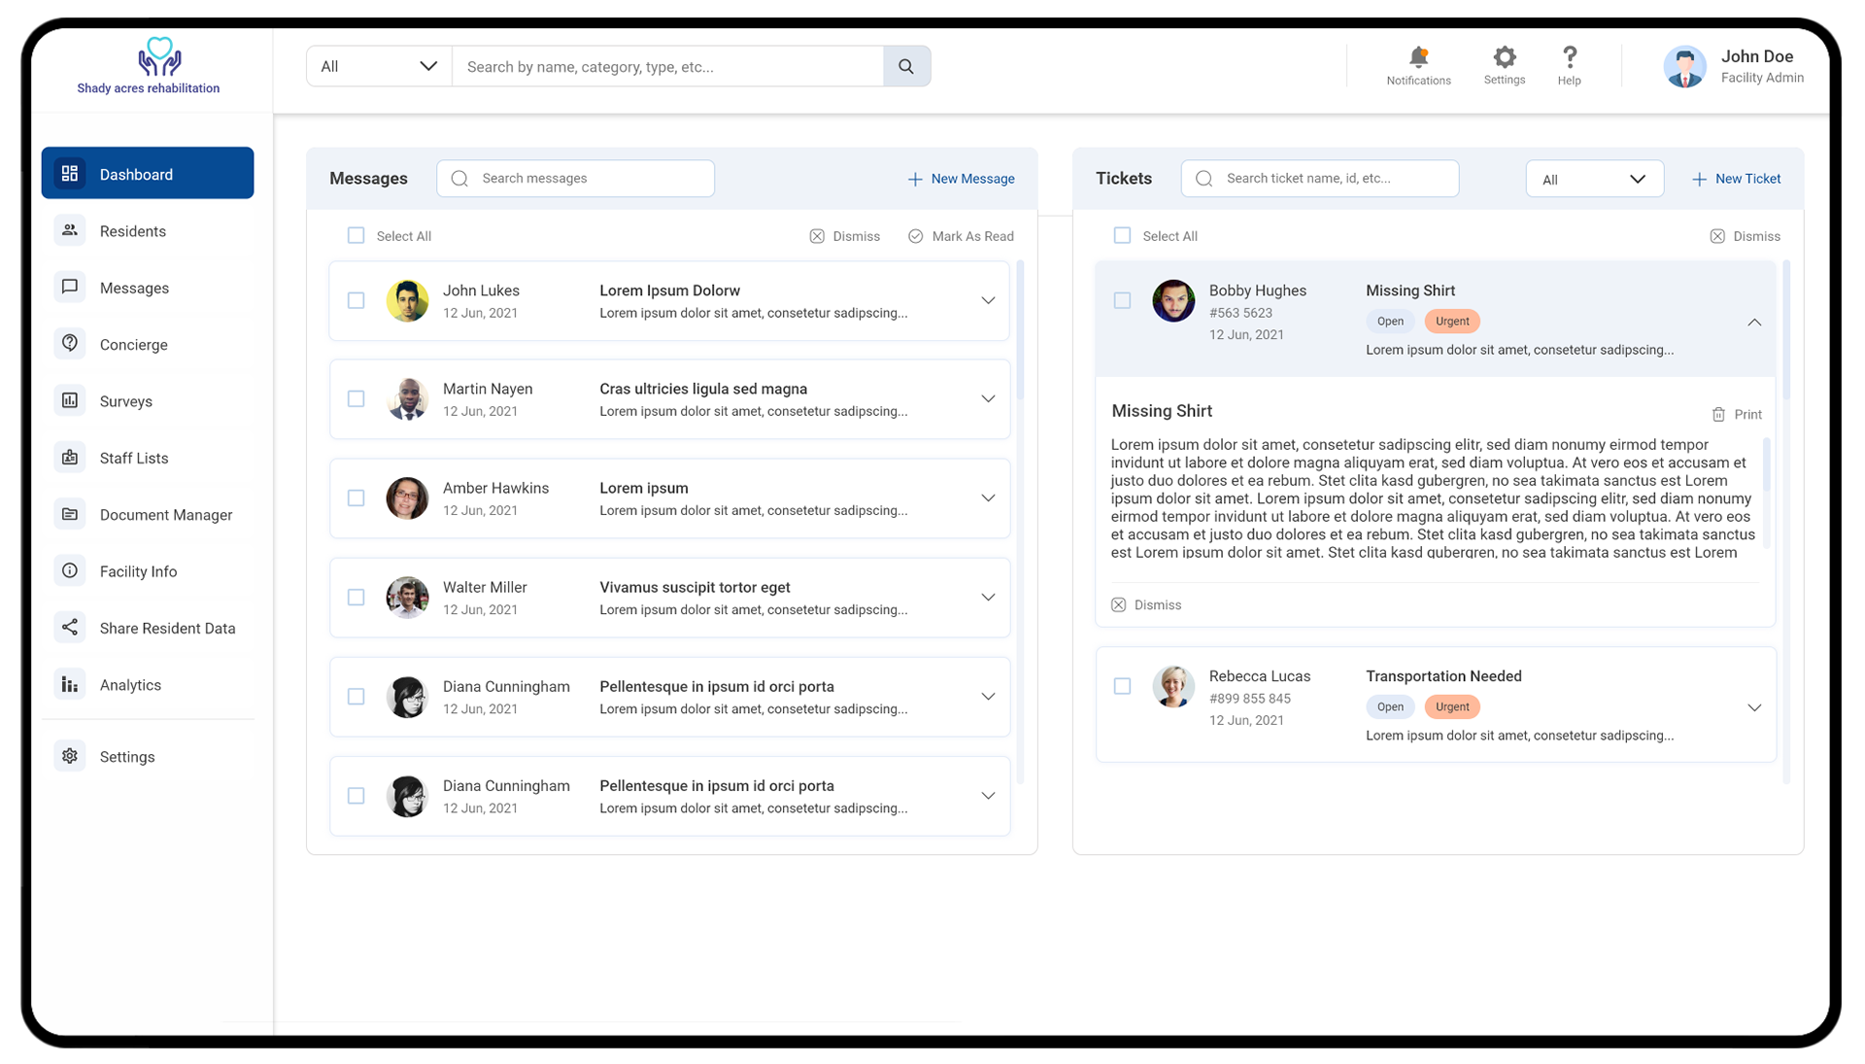Click New Ticket button
Screen dimensions: 1865x1064
click(1736, 179)
